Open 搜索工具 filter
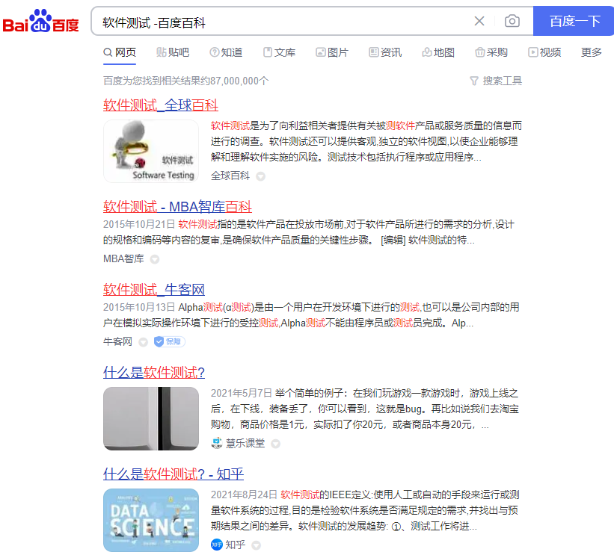Screen dimensions: 614x558 (496, 81)
